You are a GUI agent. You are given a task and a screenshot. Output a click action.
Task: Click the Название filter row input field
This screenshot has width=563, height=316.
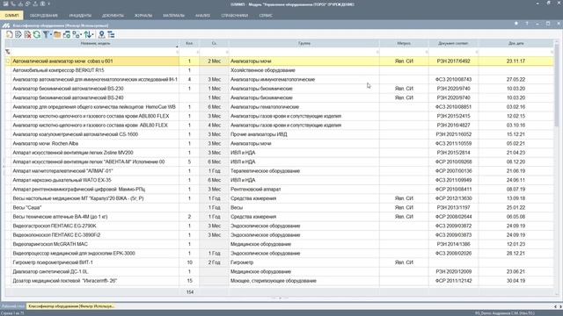95,52
